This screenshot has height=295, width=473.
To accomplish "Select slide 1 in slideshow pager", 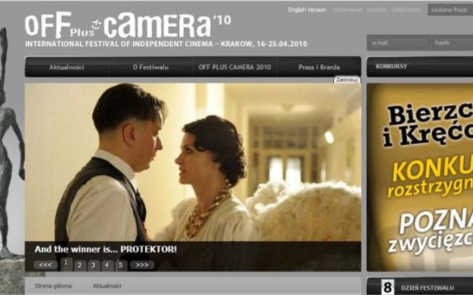I will coord(66,264).
